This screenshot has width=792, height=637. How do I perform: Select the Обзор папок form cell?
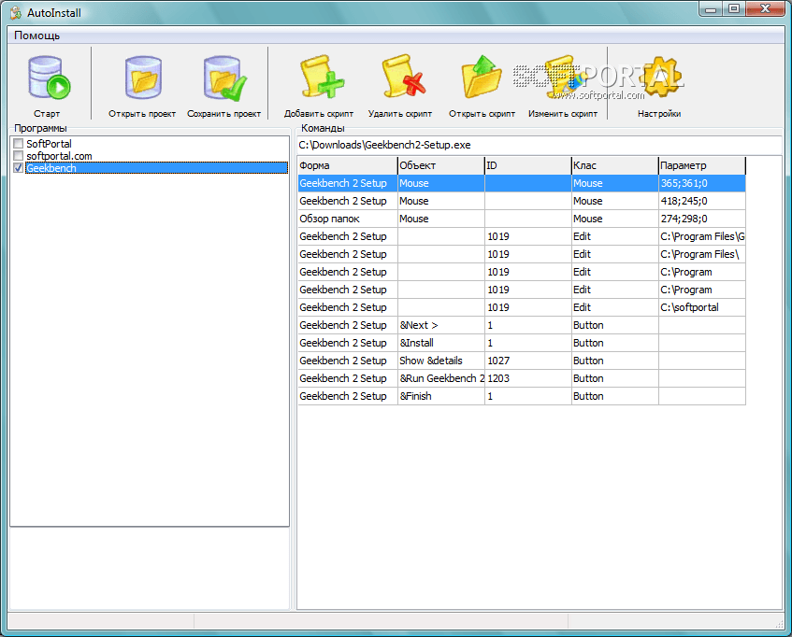[347, 219]
